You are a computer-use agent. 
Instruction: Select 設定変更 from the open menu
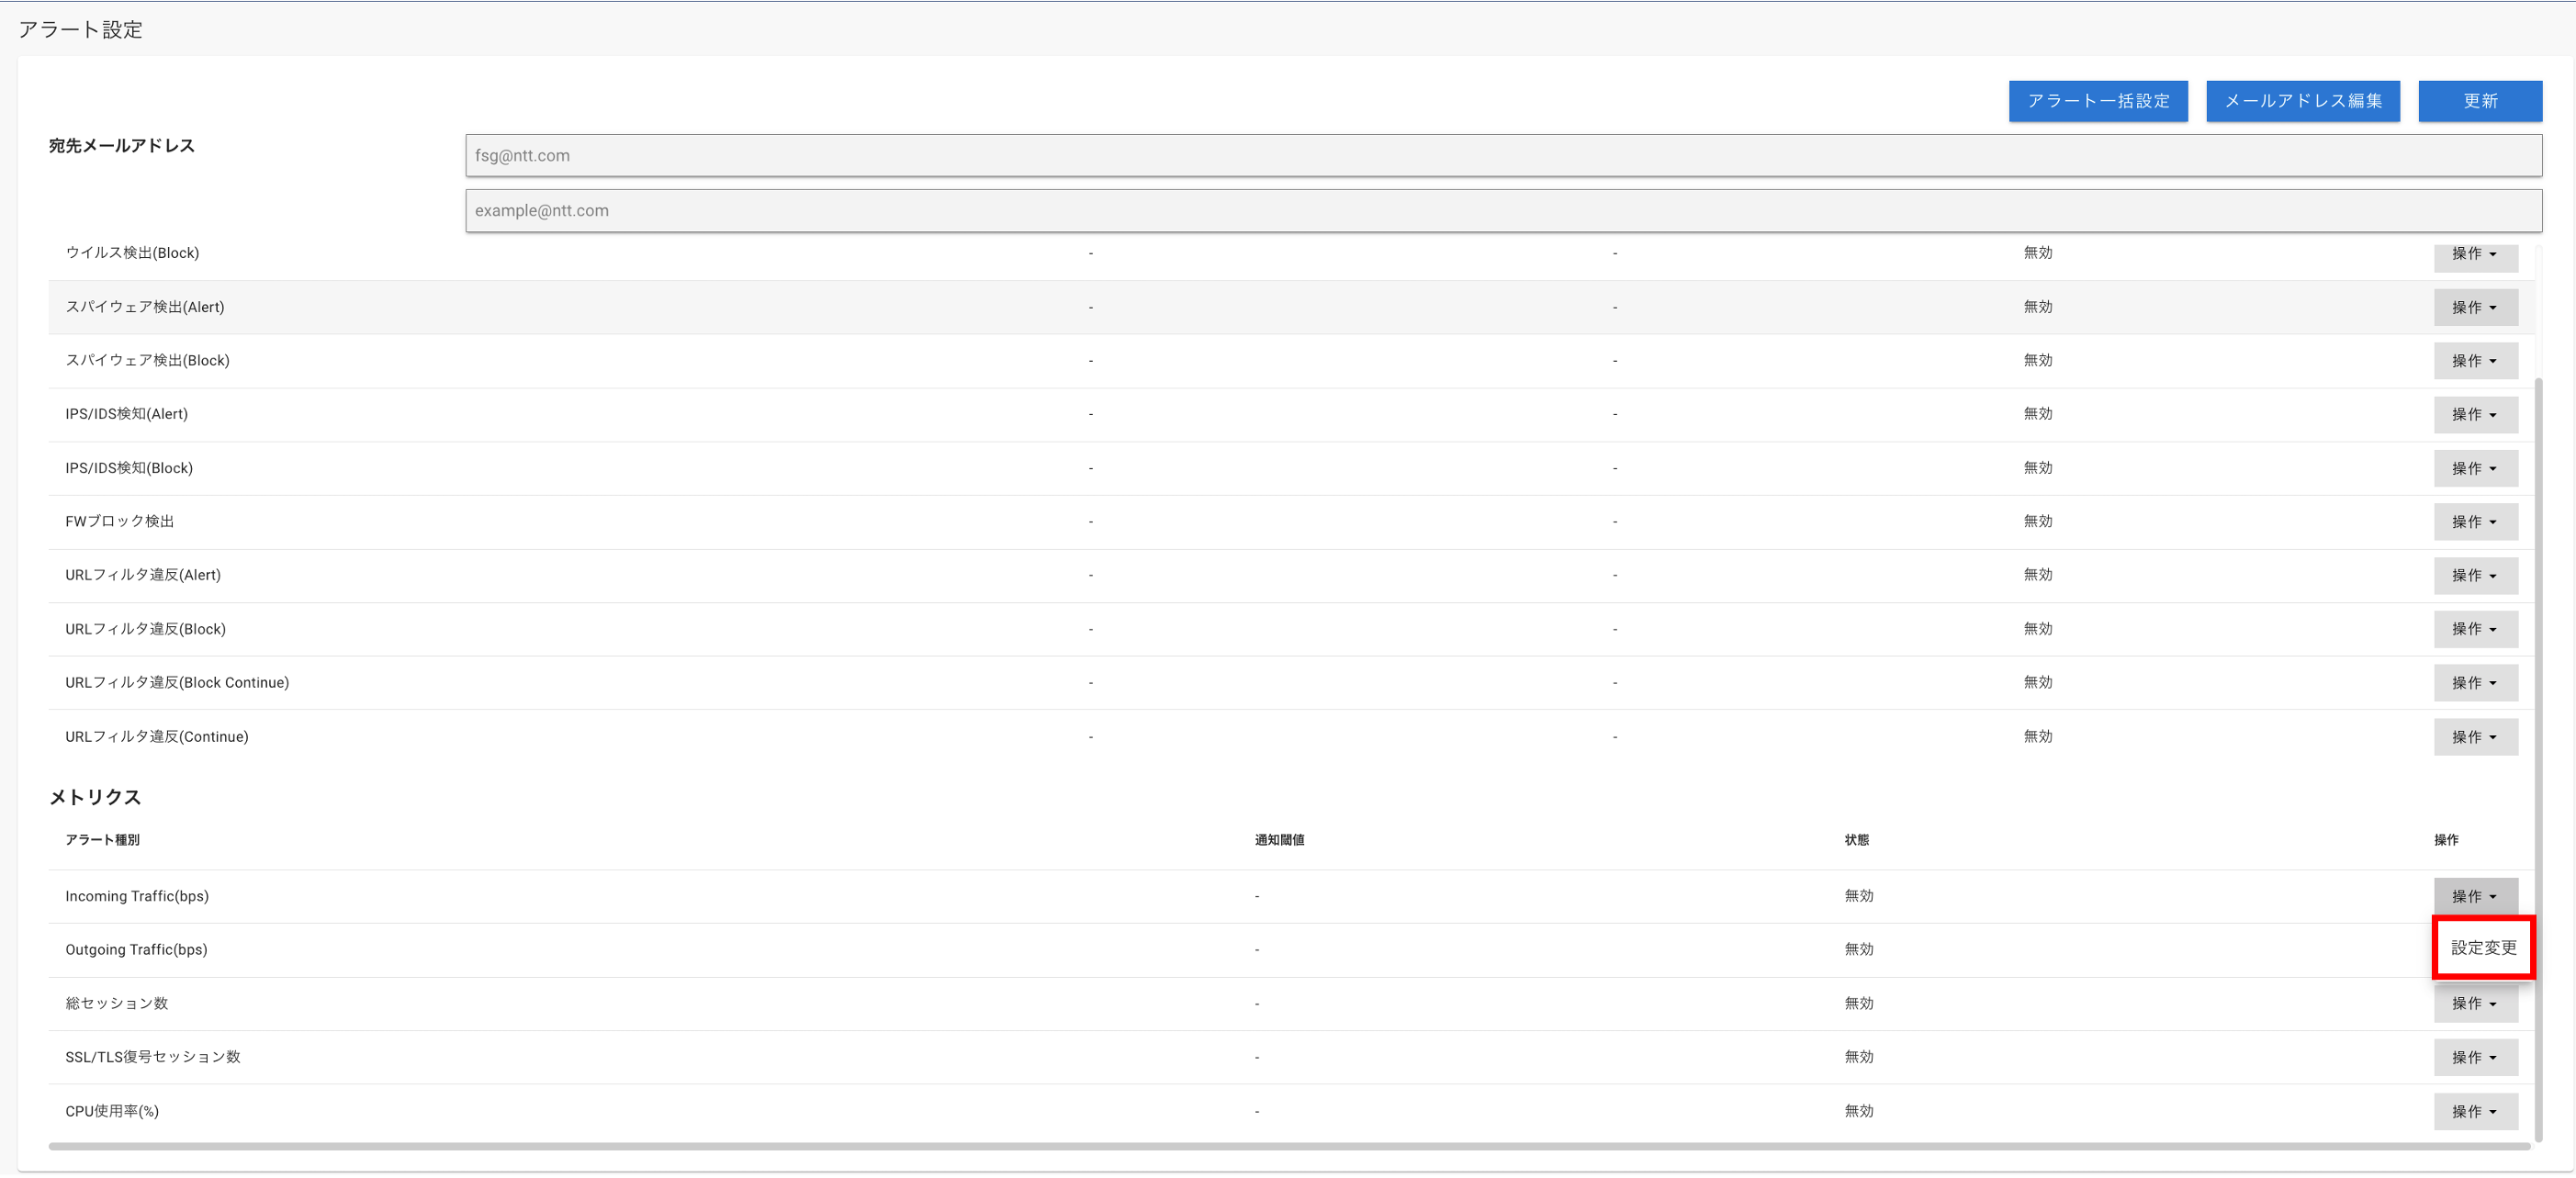(2483, 948)
